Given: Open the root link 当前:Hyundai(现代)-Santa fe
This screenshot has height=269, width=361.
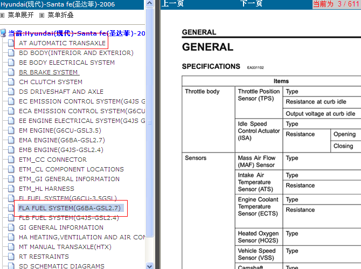Looking at the screenshot, I should pyautogui.click(x=77, y=33).
